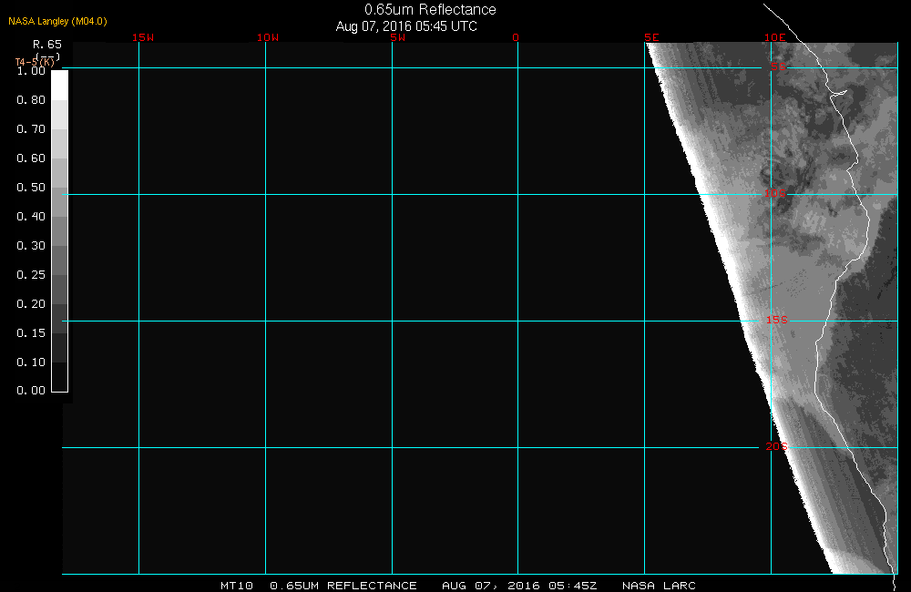The height and width of the screenshot is (592, 911).
Task: Click the '0.00' colorbar value
Action: point(31,391)
